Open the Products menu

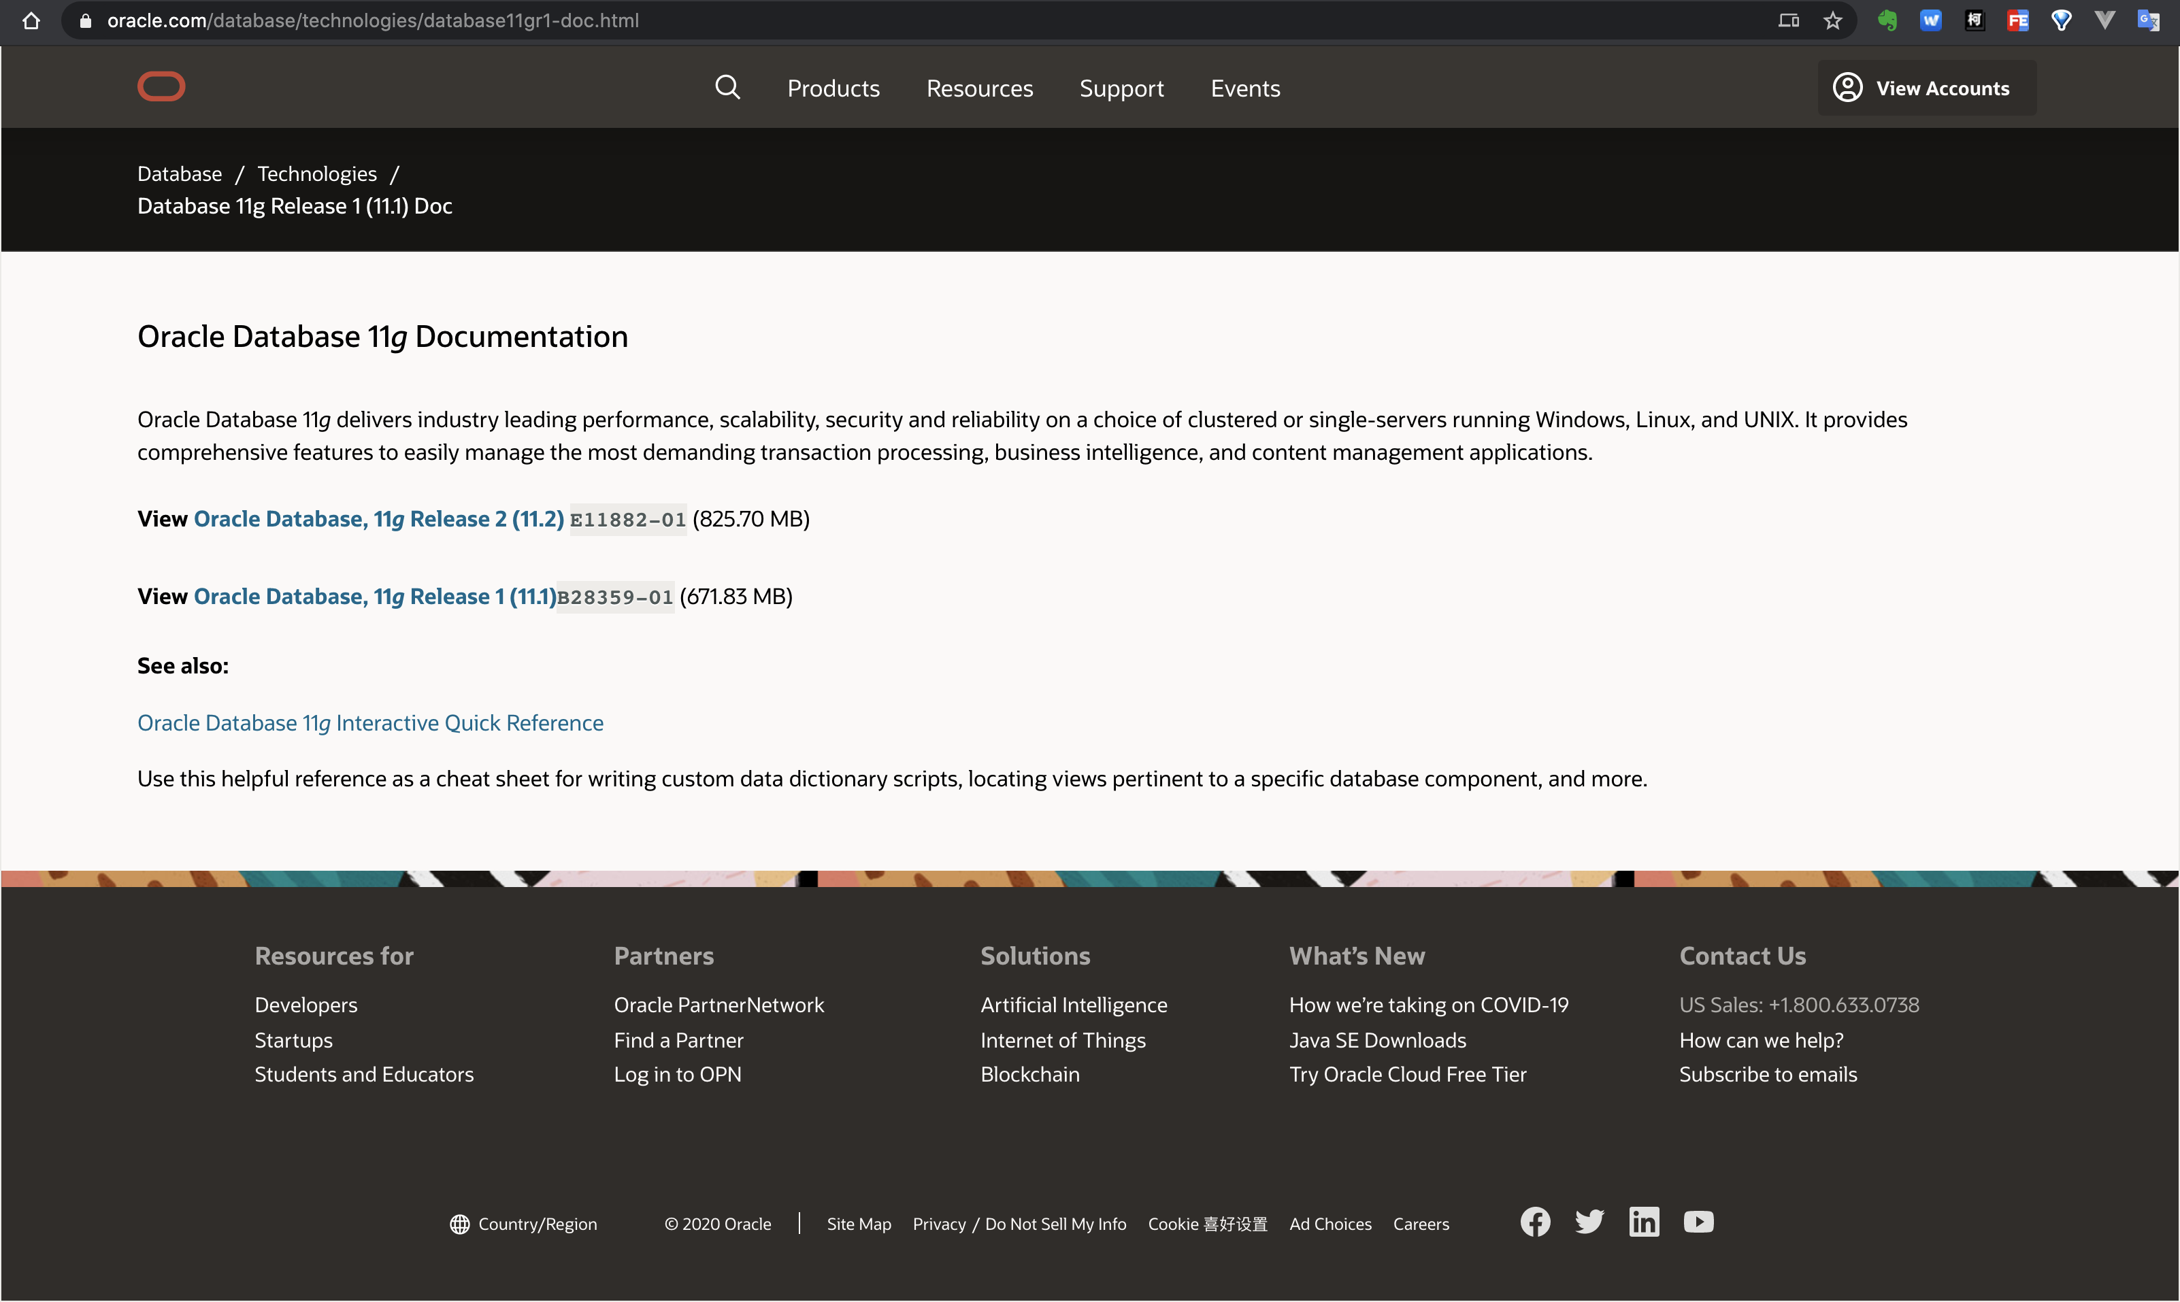[833, 88]
